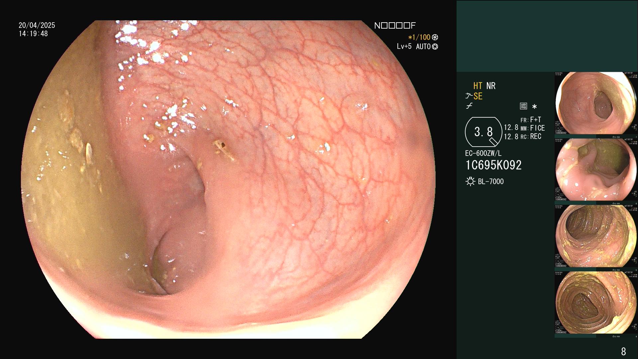Click the image counter 8 at bottom right
Image resolution: width=638 pixels, height=359 pixels.
pos(623,351)
